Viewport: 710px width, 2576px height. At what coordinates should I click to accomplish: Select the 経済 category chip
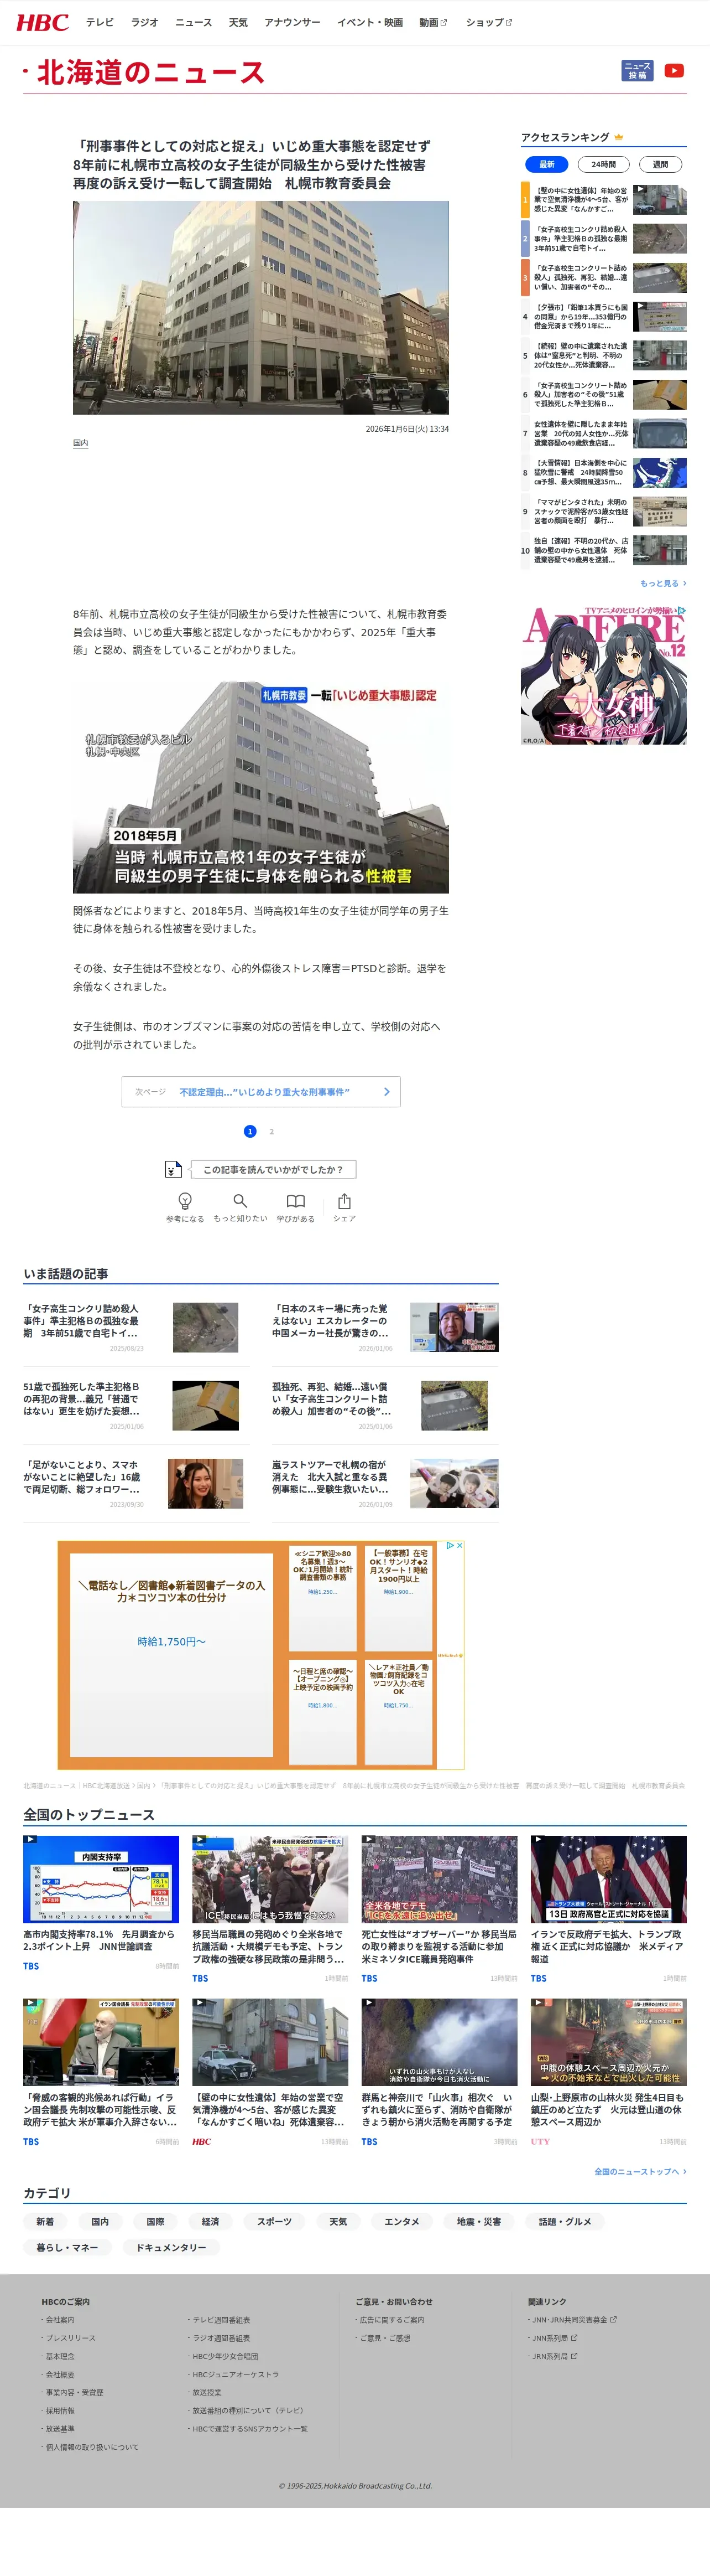pyautogui.click(x=210, y=2221)
